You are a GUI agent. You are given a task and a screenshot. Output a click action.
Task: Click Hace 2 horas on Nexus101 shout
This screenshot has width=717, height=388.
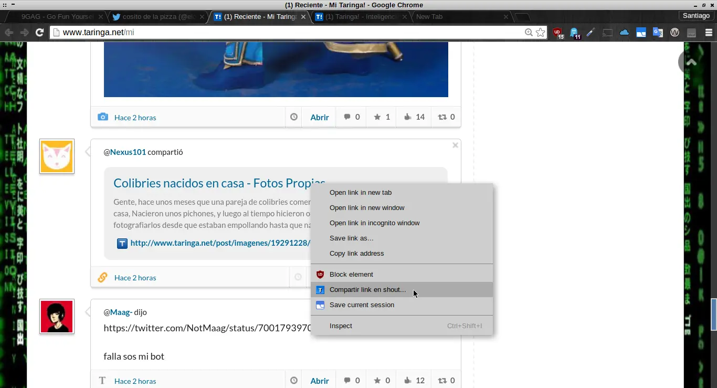[135, 278]
